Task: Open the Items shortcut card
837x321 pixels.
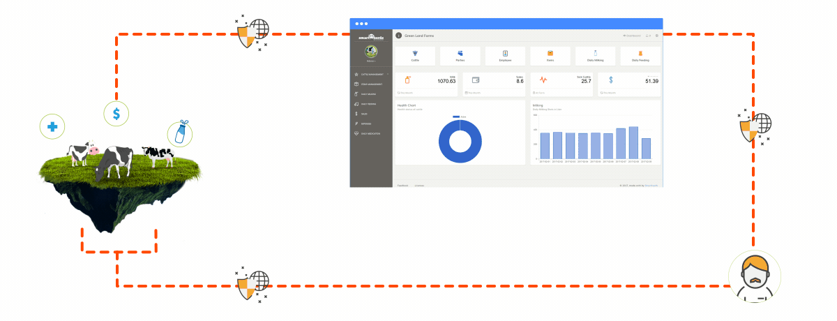Action: 550,56
